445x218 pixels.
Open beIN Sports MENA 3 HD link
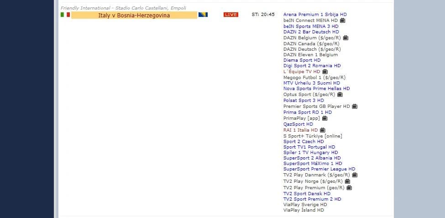pos(311,27)
